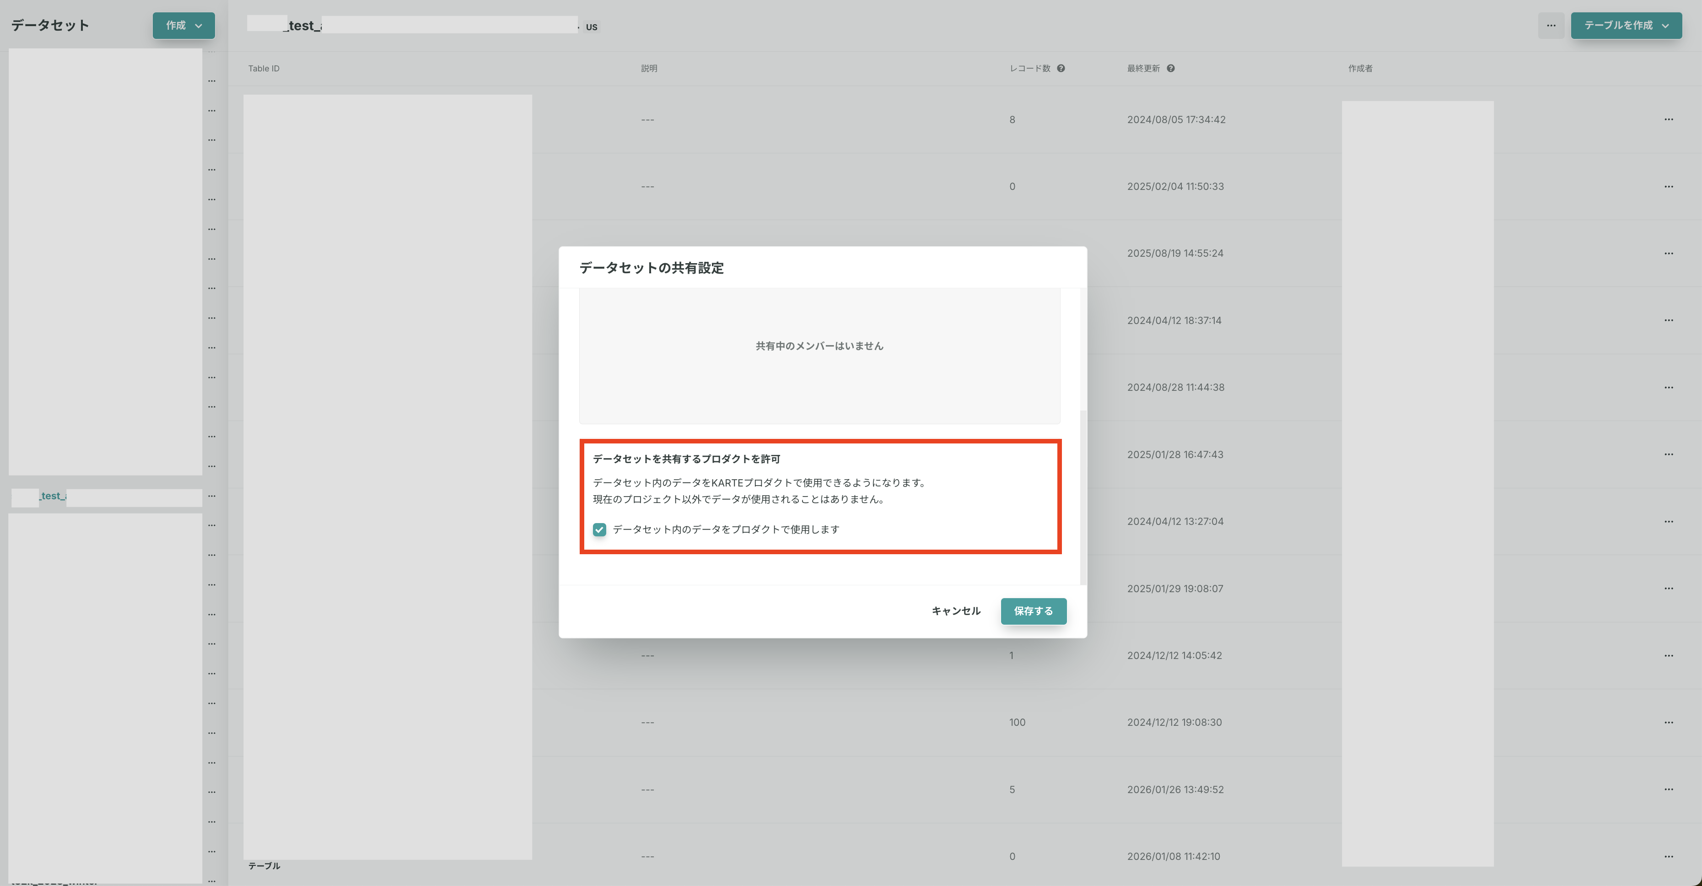
Task: Click the help icon next to レコード数
Action: (x=1061, y=68)
